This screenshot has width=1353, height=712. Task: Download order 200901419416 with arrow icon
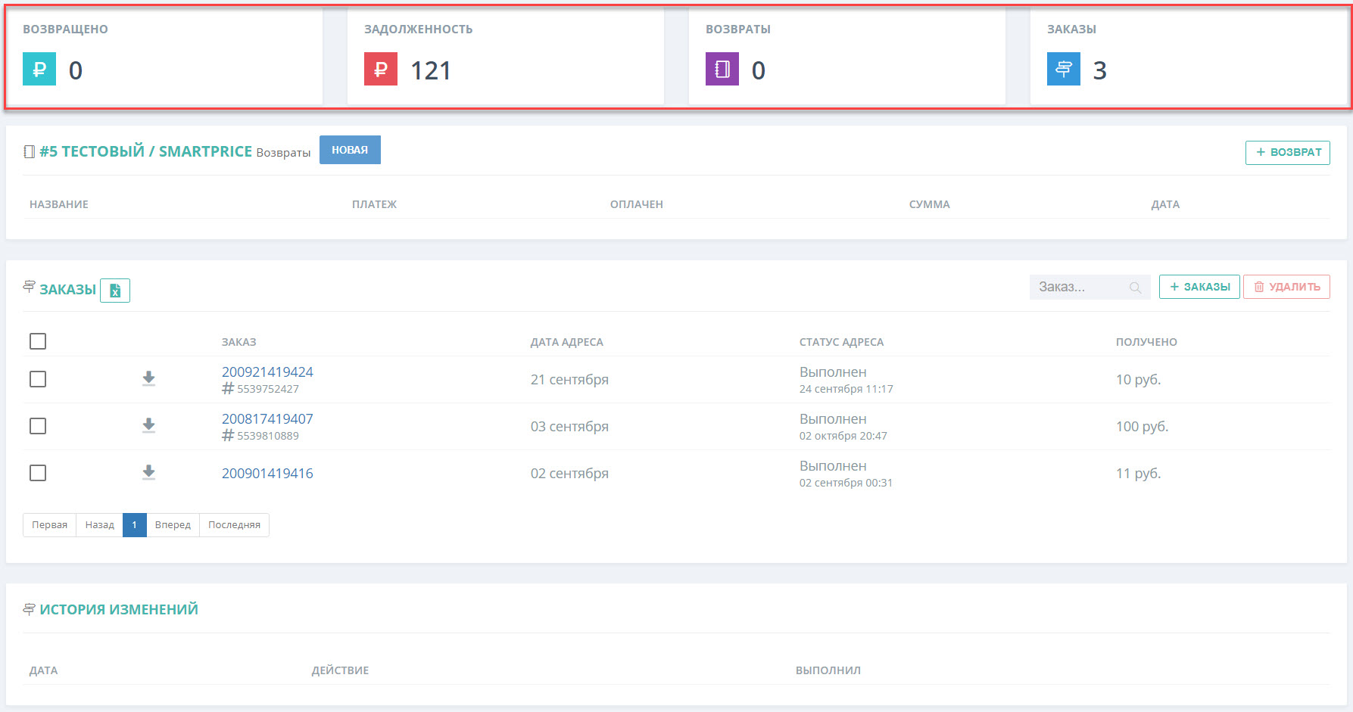(x=149, y=472)
